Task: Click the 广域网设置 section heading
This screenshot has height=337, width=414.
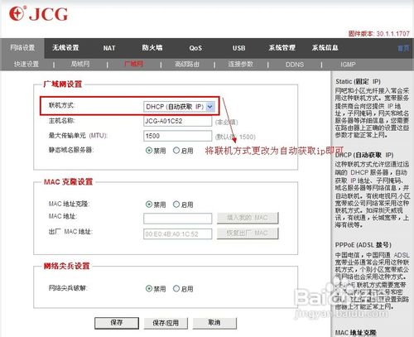Action: [63, 84]
